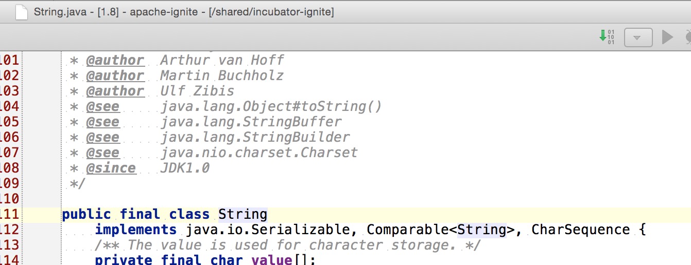Click gutter beside the implements line
Image resolution: width=691 pixels, height=265 pixels.
click(x=41, y=230)
